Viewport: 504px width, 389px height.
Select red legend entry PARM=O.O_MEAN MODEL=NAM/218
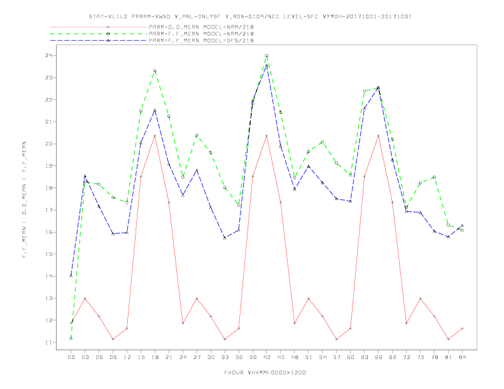(201, 27)
